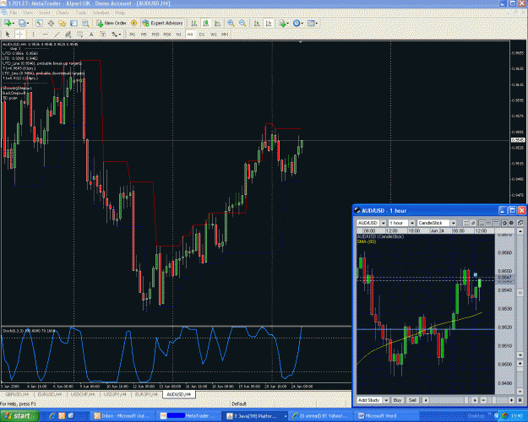Click the horizontal scrollbar right arrow
The width and height of the screenshot is (528, 422).
coord(475,400)
